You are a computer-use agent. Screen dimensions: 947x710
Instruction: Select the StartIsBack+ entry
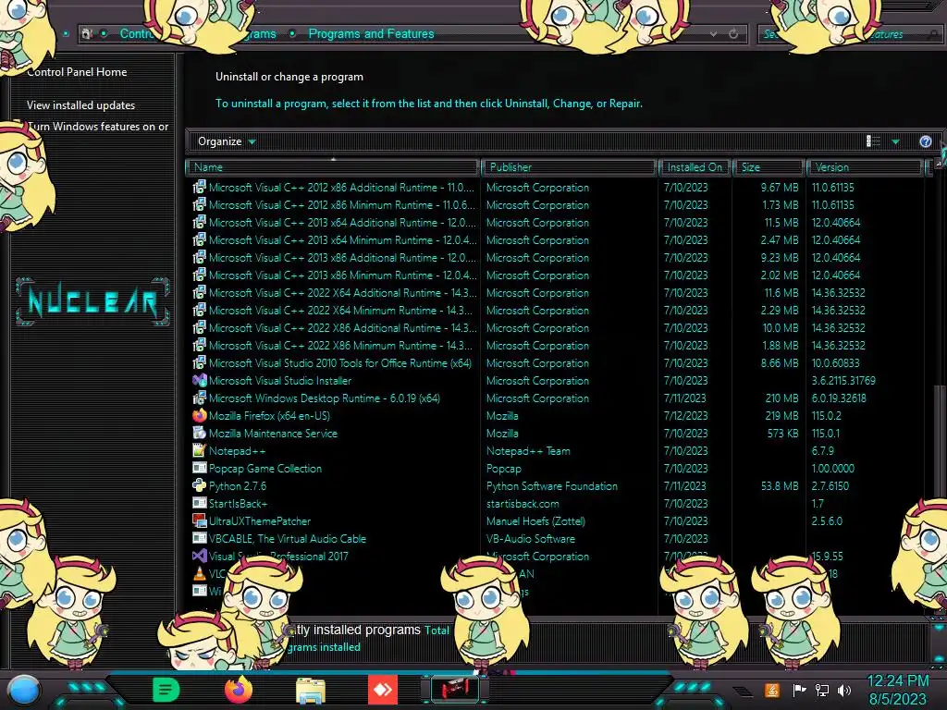point(238,503)
